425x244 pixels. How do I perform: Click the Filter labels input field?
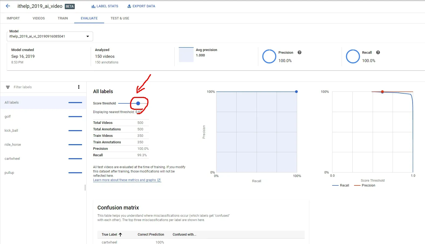[x=43, y=87]
